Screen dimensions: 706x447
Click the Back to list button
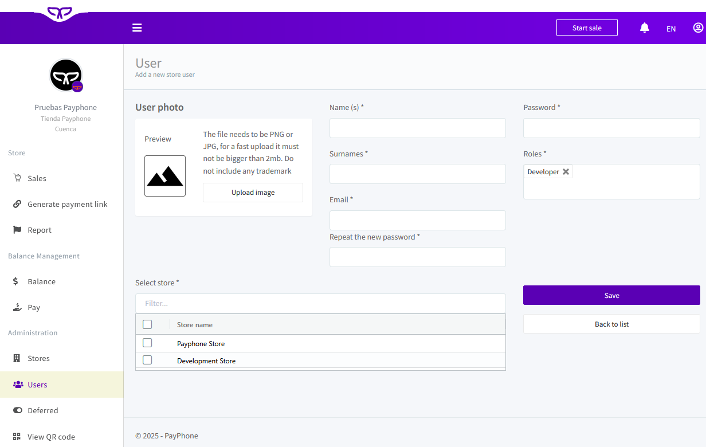(x=611, y=324)
